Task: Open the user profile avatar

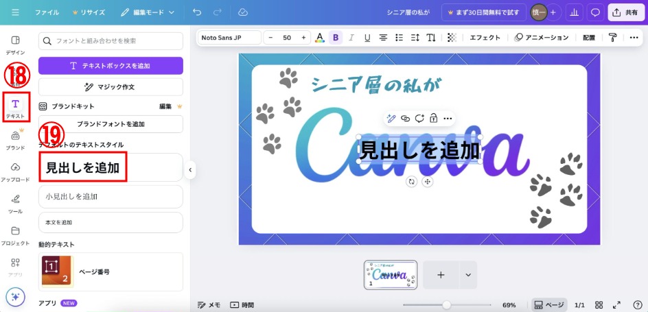Action: [x=538, y=12]
